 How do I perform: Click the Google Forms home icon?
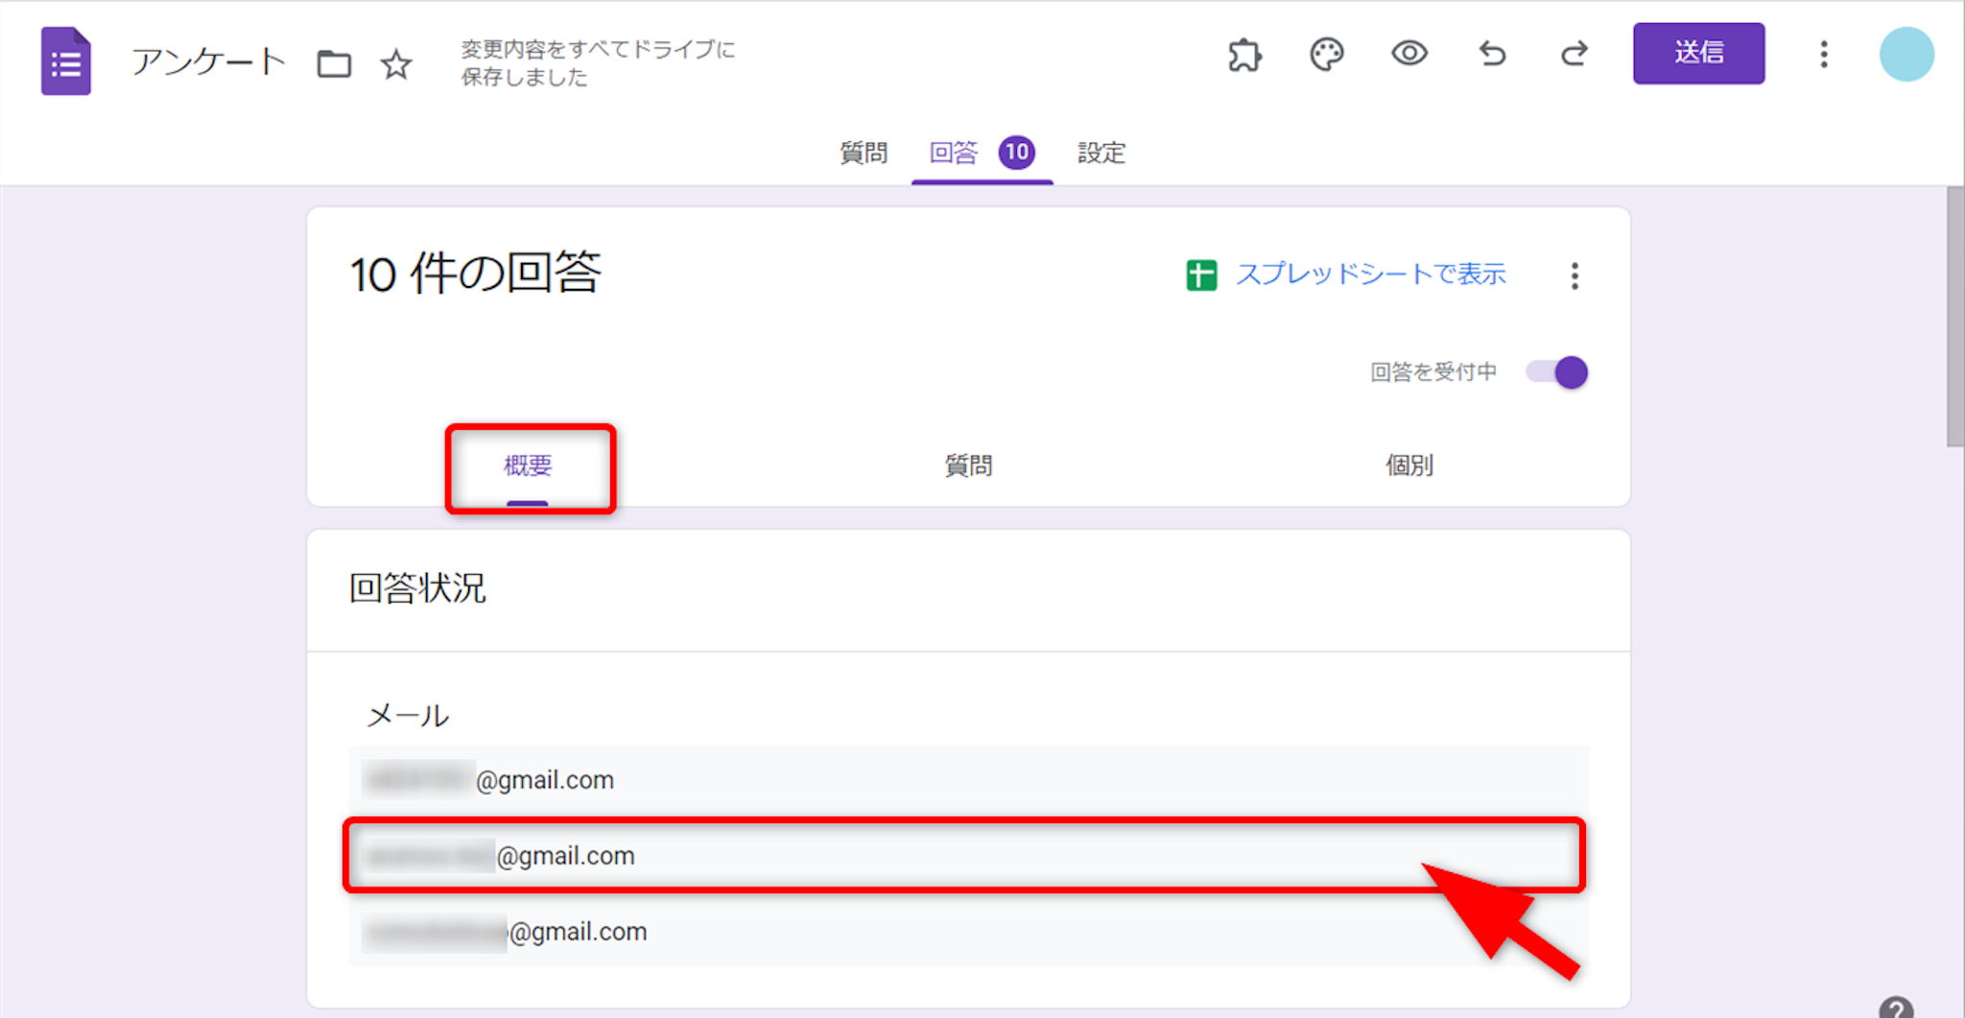pos(65,61)
